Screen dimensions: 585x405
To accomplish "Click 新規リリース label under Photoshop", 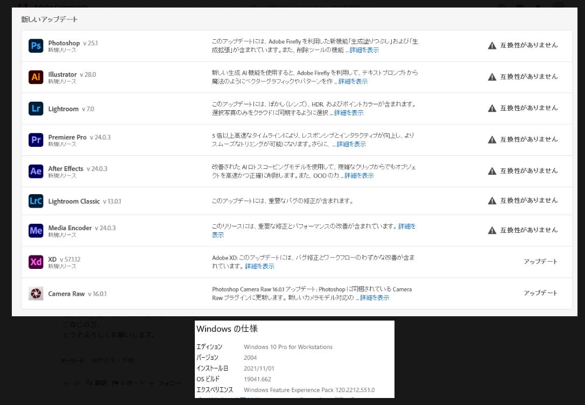I will click(62, 50).
